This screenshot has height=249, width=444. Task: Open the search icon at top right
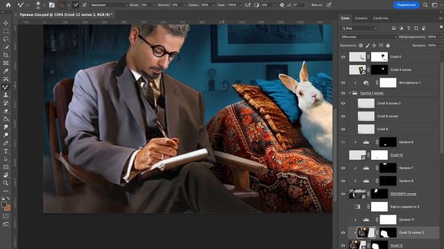click(x=425, y=5)
